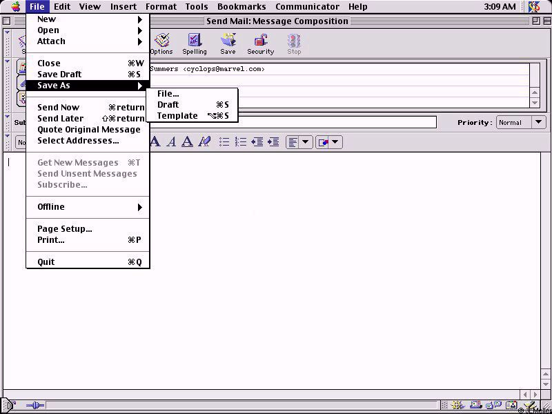
Task: Open Address Book icon in component bar
Action: click(x=512, y=406)
